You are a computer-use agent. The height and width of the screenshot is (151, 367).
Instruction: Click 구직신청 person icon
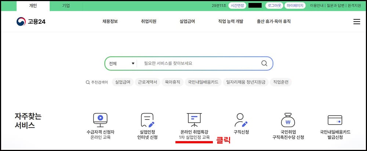point(241,120)
